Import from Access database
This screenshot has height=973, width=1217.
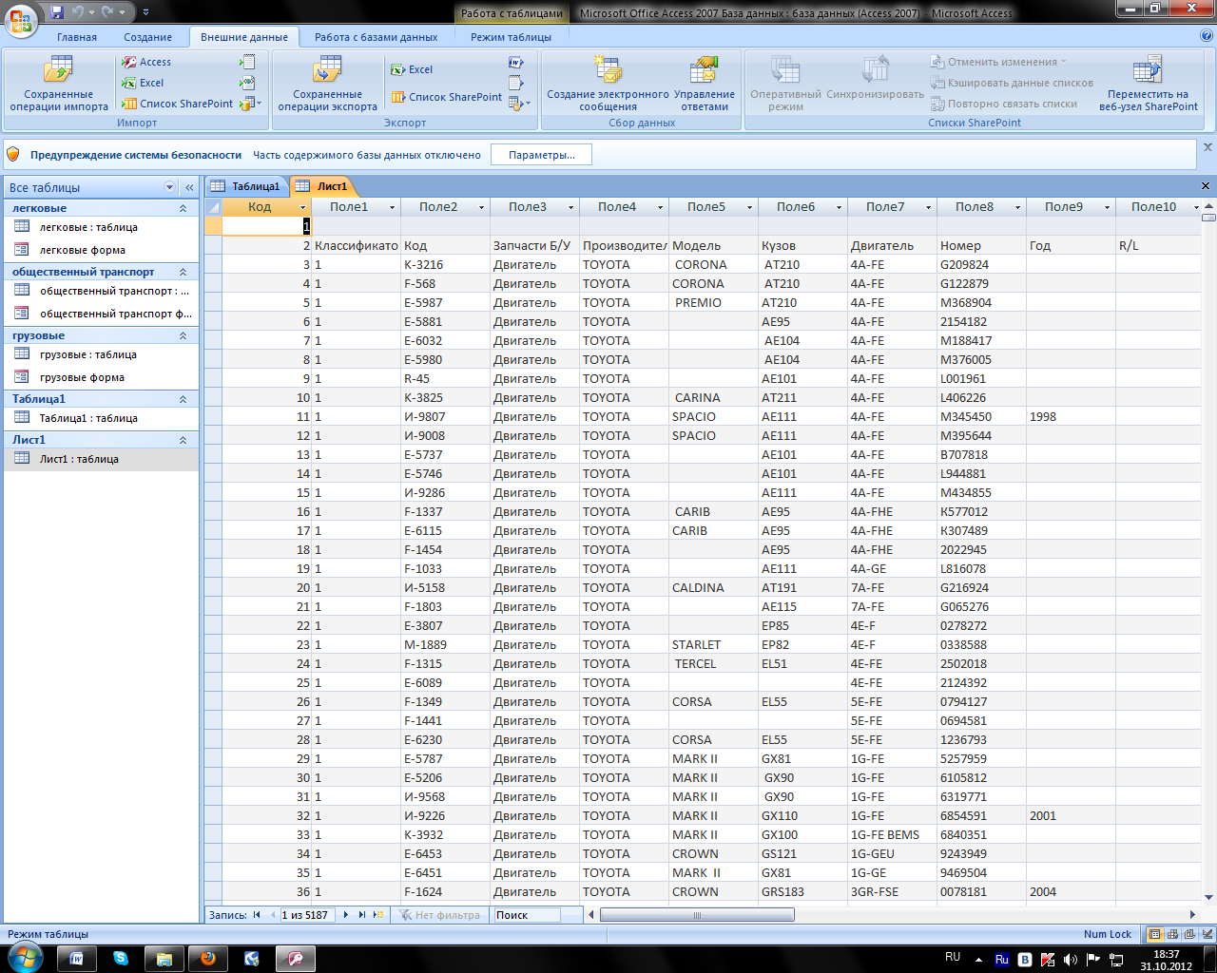point(147,62)
